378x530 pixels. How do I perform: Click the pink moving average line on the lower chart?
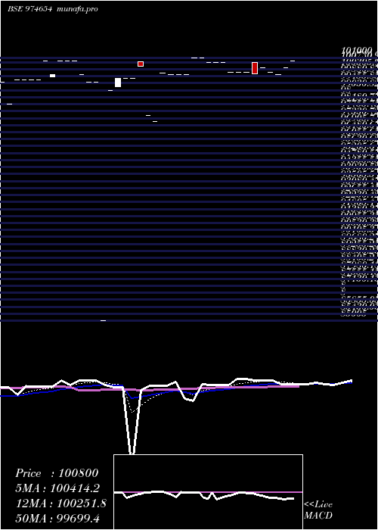click(152, 388)
